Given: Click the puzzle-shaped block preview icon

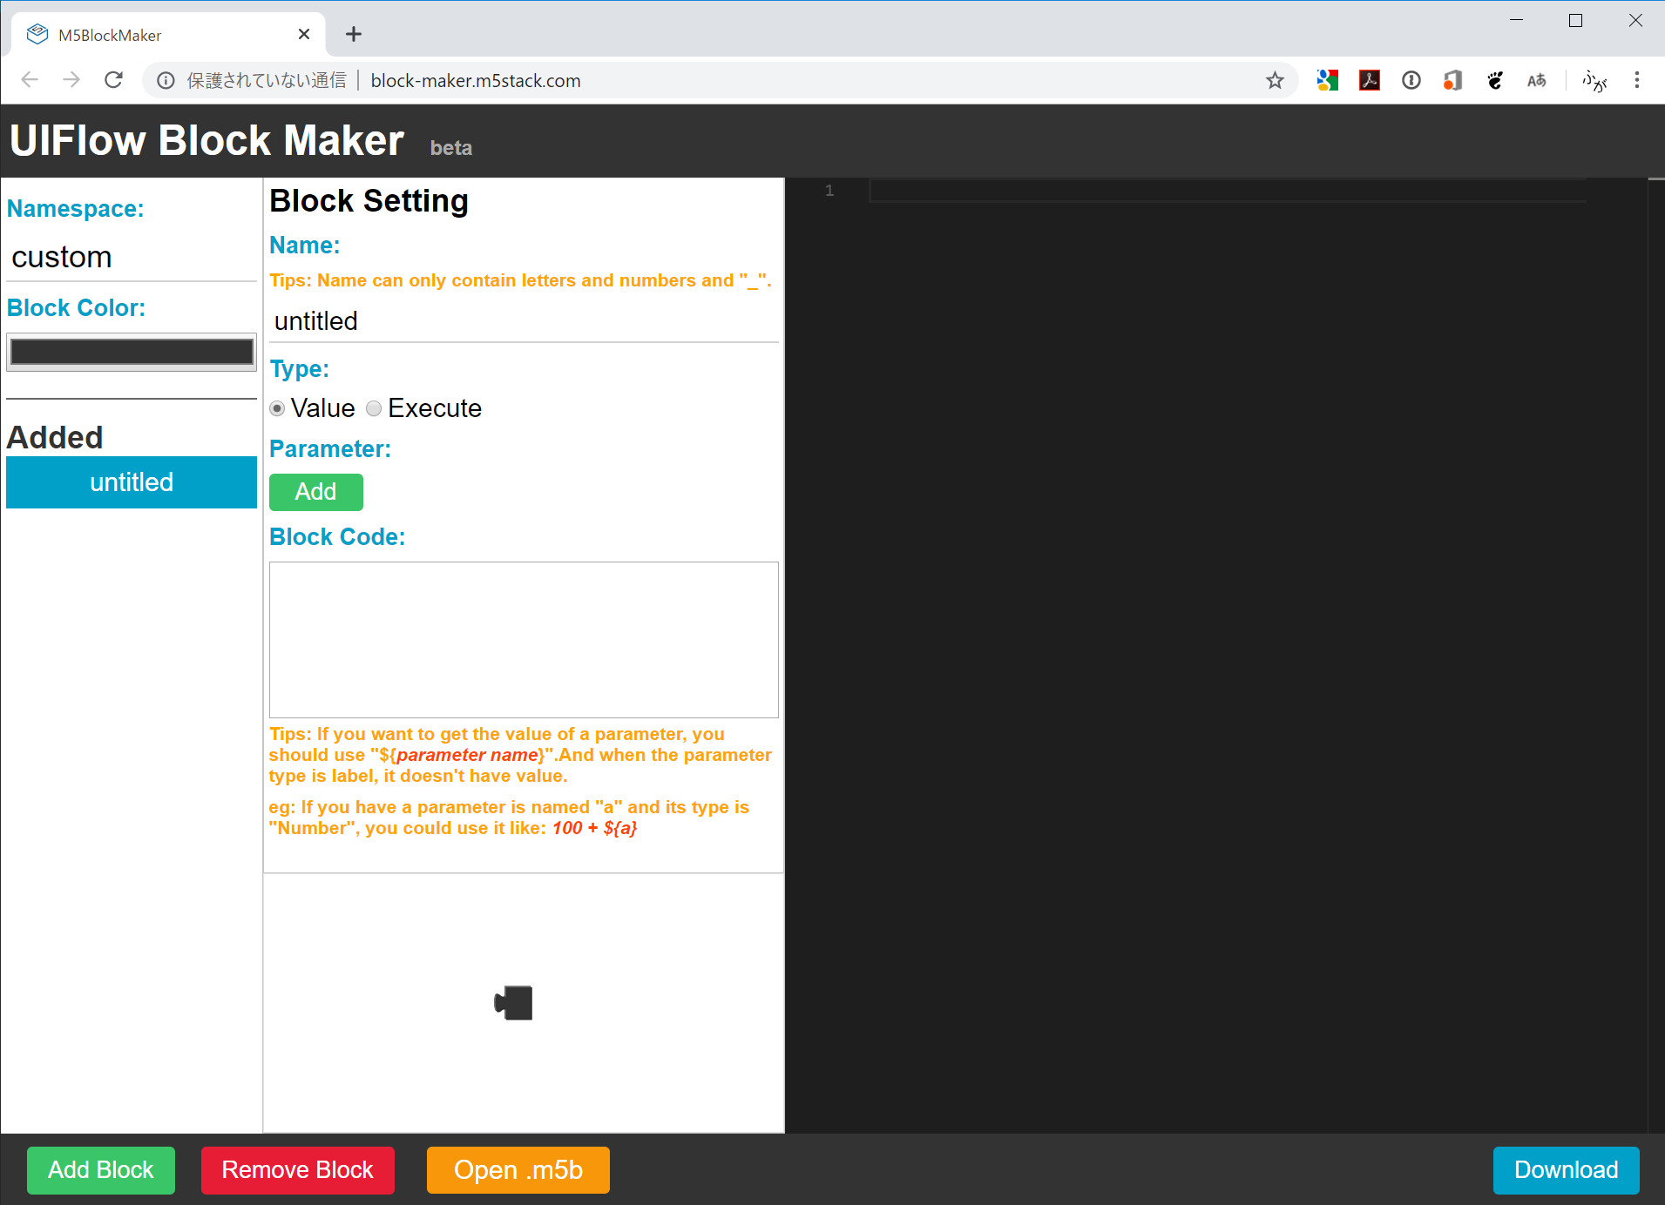Looking at the screenshot, I should click(x=513, y=1002).
